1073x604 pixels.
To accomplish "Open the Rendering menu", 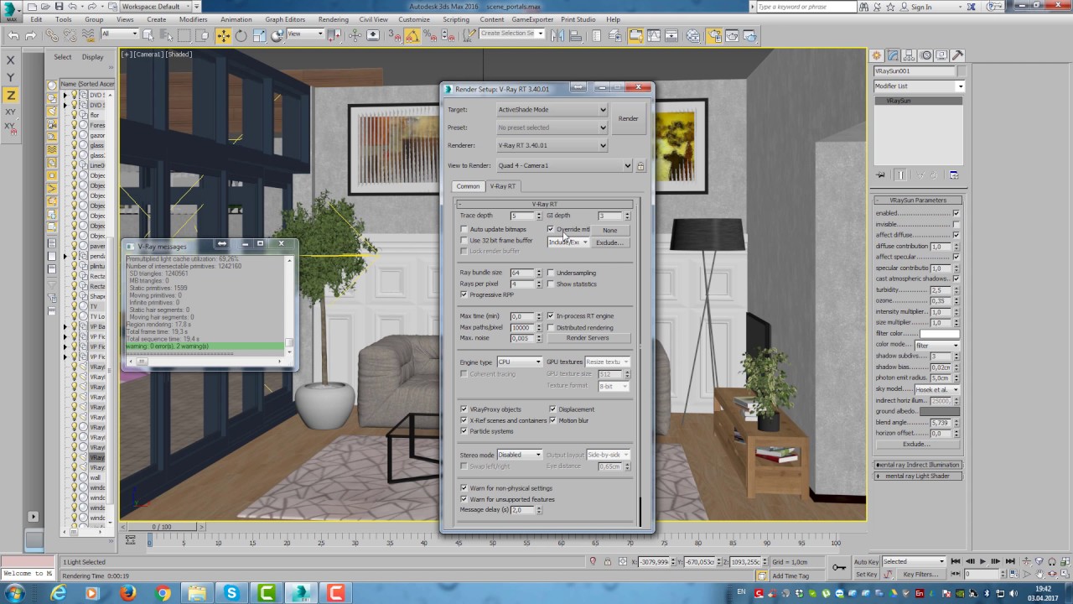I will pos(333,19).
